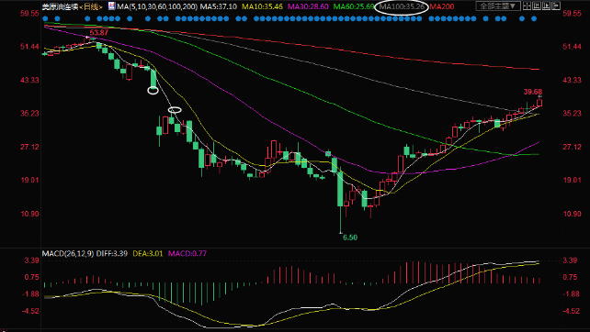Image resolution: width=590 pixels, height=332 pixels.
Task: Switch period via the 日线 selector
Action: [91, 6]
